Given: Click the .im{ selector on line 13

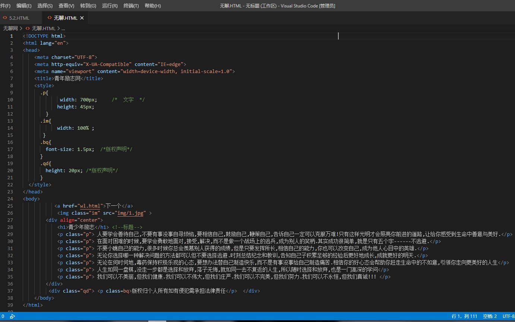Looking at the screenshot, I should click(46, 121).
